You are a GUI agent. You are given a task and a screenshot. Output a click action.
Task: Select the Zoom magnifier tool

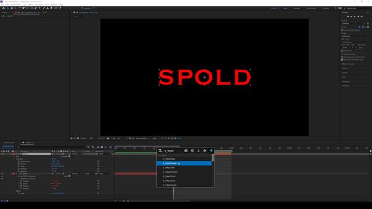coord(16,8)
